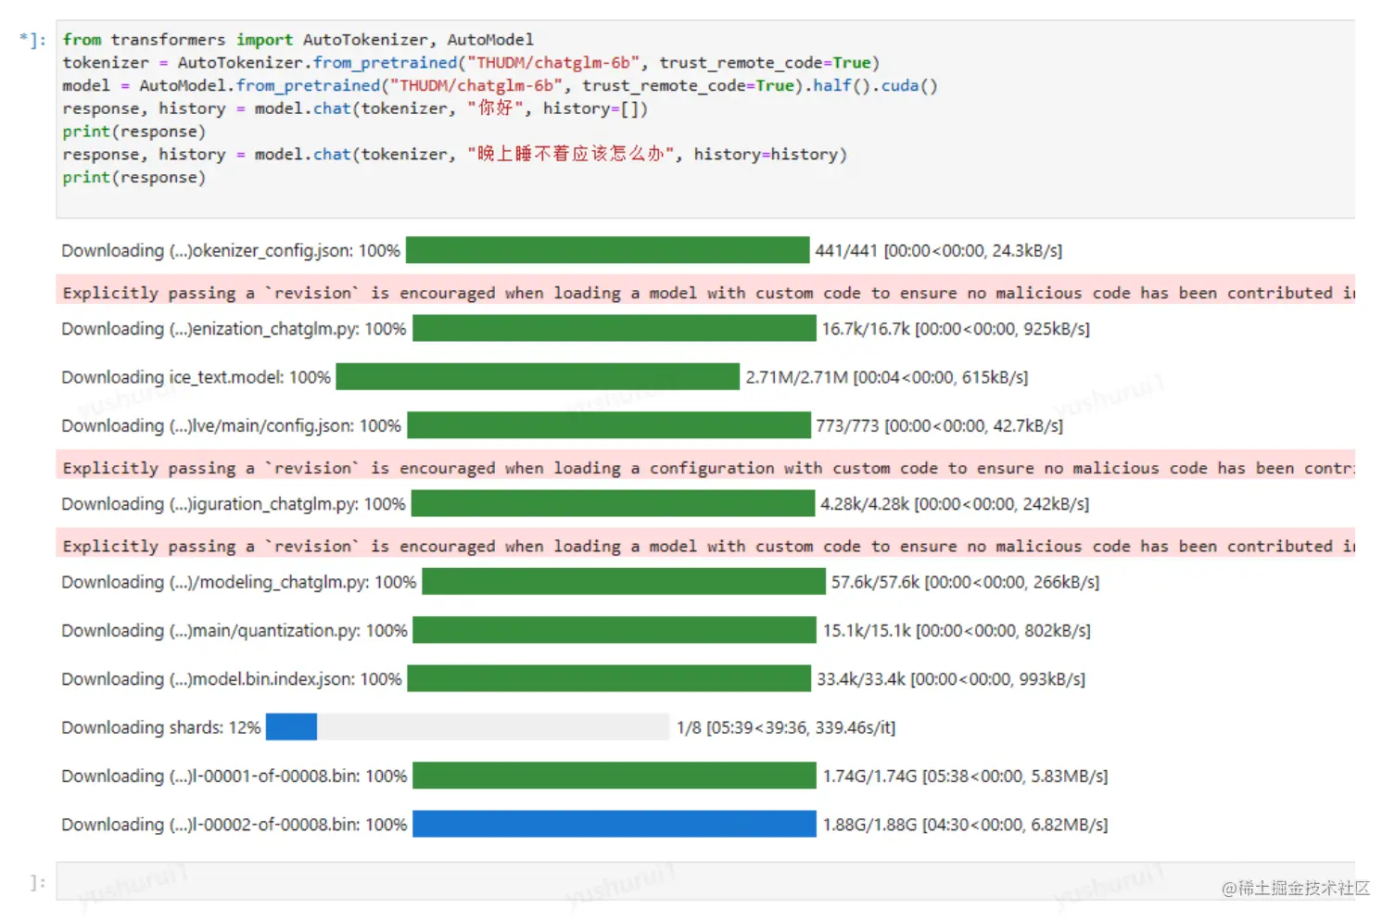Viewport: 1395px width, 922px height.
Task: Select the modeling_chatglm.py progress bar
Action: point(624,582)
